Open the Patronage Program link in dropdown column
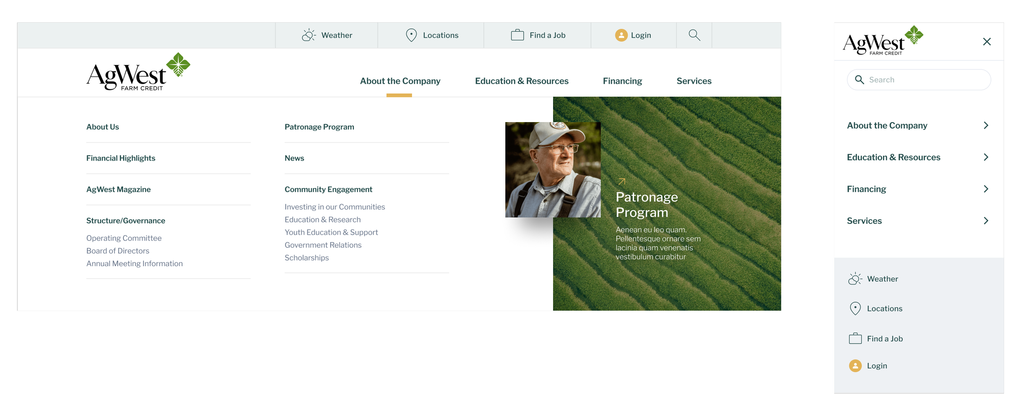This screenshot has width=1022, height=407. (x=319, y=127)
